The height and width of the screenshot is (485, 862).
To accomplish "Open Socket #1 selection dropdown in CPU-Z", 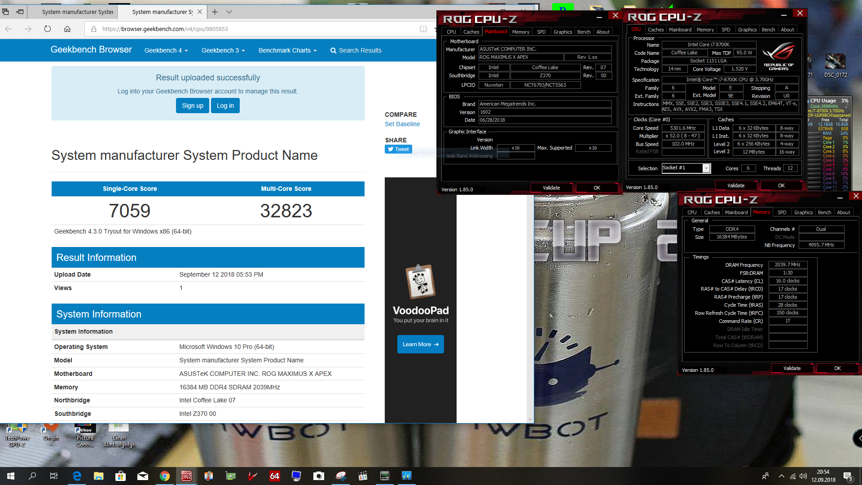I will [706, 168].
